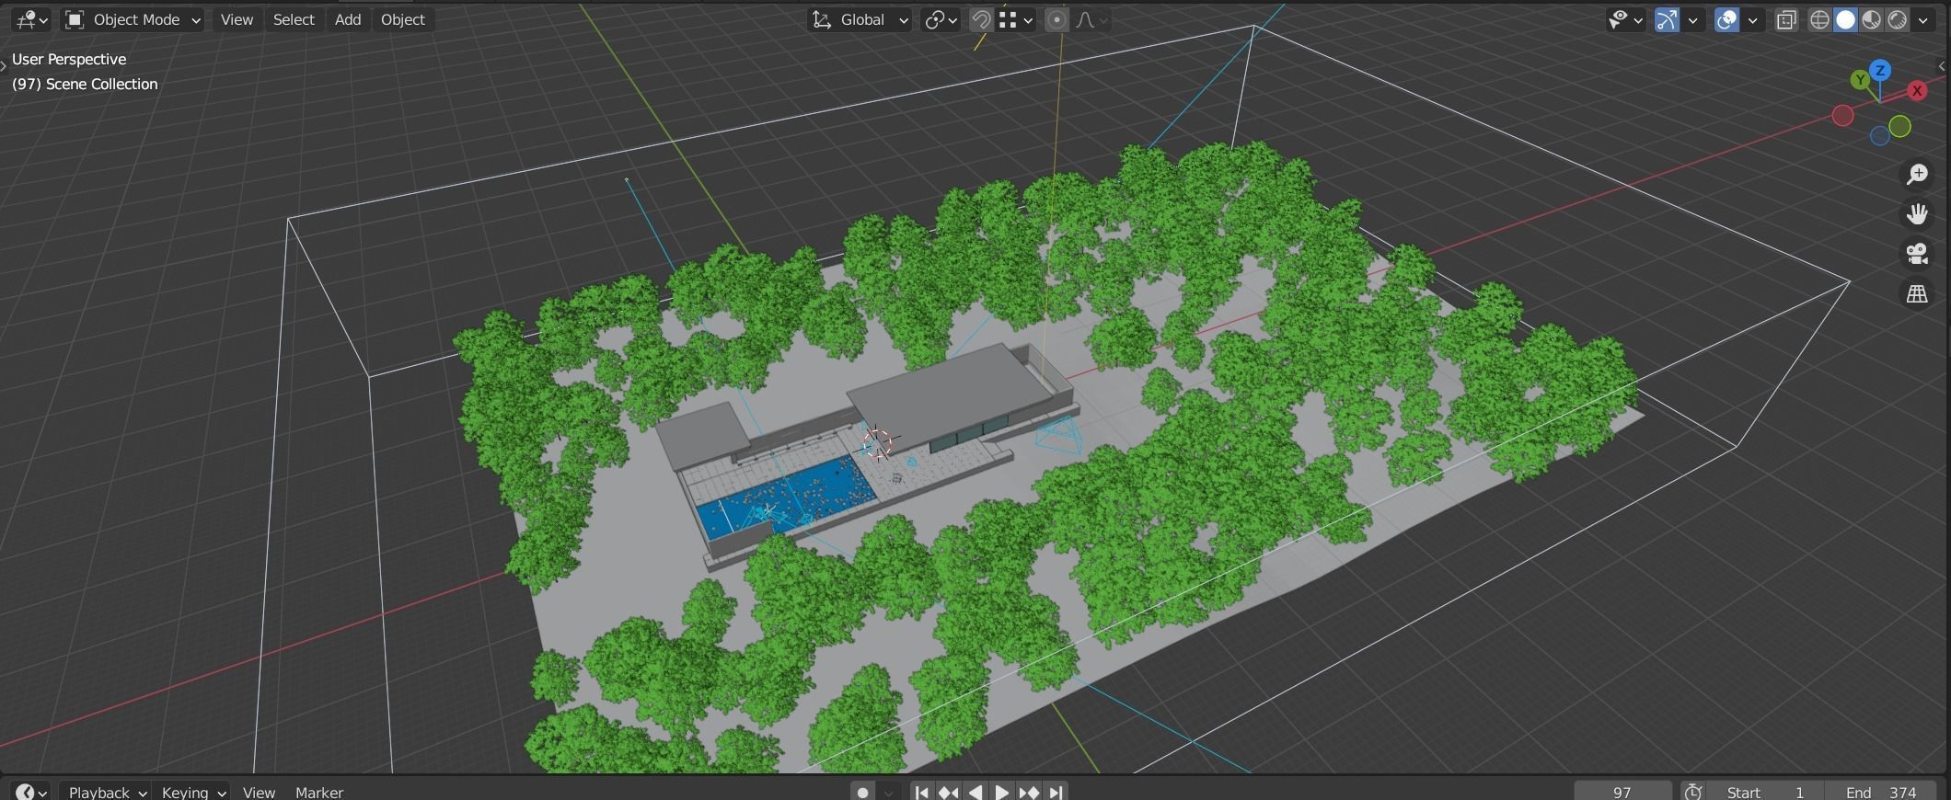Play the animation forward

tap(1002, 792)
